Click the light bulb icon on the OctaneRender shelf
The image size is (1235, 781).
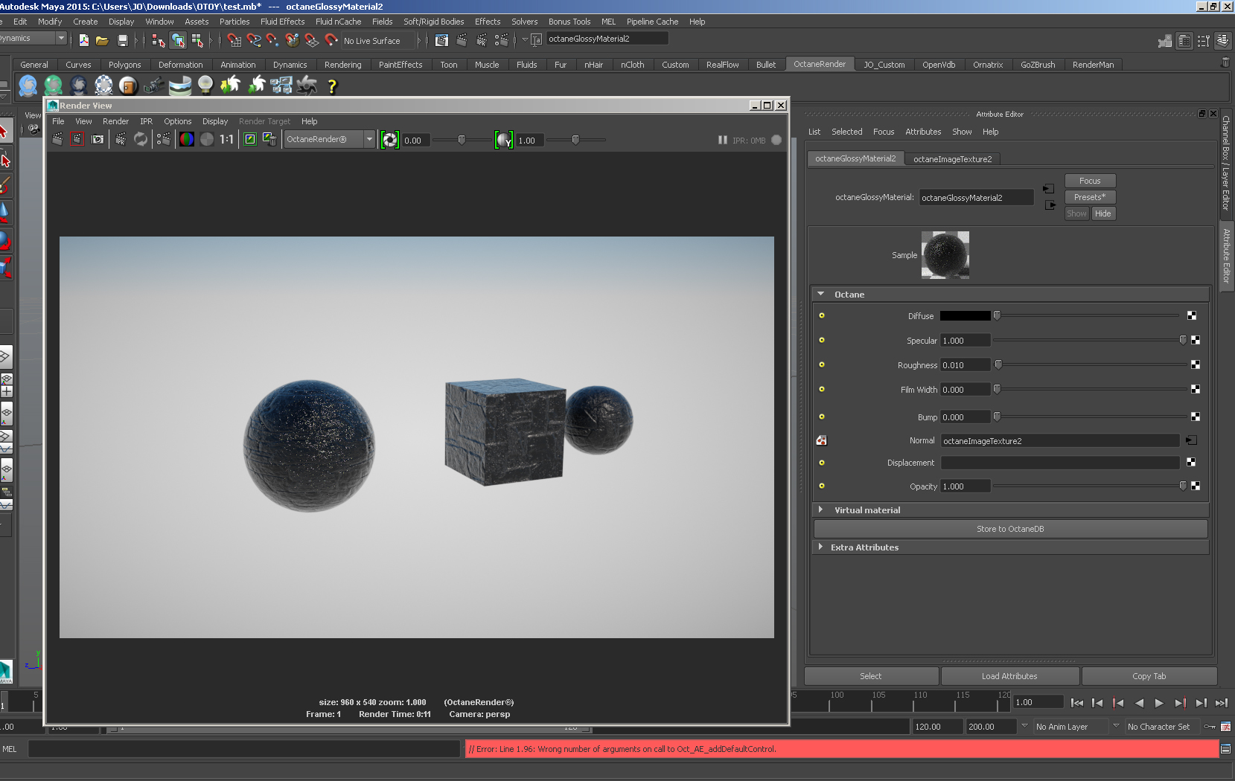click(x=205, y=86)
